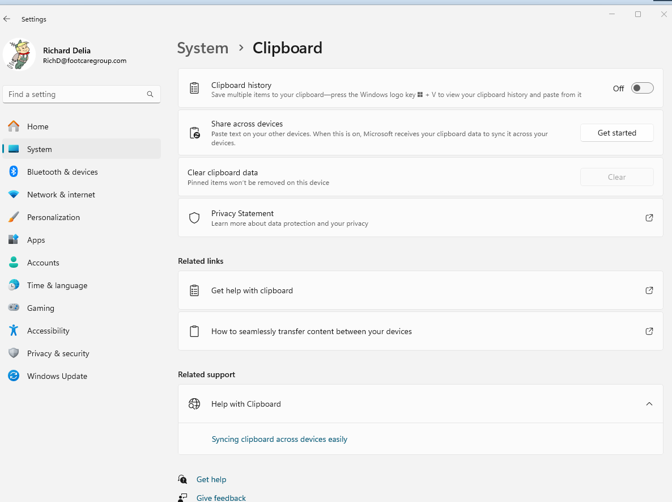Navigate to System in the breadcrumb
The width and height of the screenshot is (672, 502).
203,48
